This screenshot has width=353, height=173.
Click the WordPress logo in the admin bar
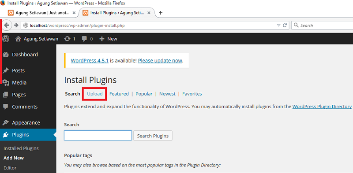tap(6, 39)
